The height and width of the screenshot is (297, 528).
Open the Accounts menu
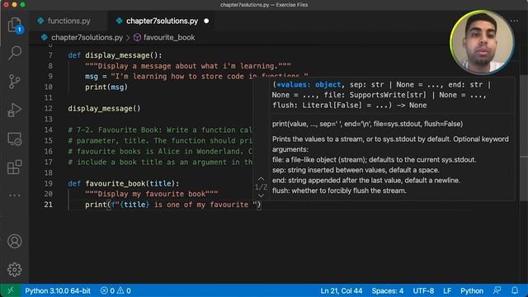pyautogui.click(x=15, y=241)
